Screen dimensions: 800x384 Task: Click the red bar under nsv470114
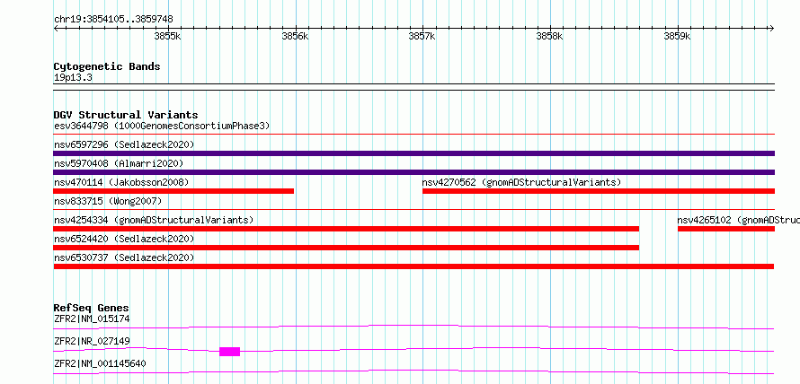click(x=173, y=191)
